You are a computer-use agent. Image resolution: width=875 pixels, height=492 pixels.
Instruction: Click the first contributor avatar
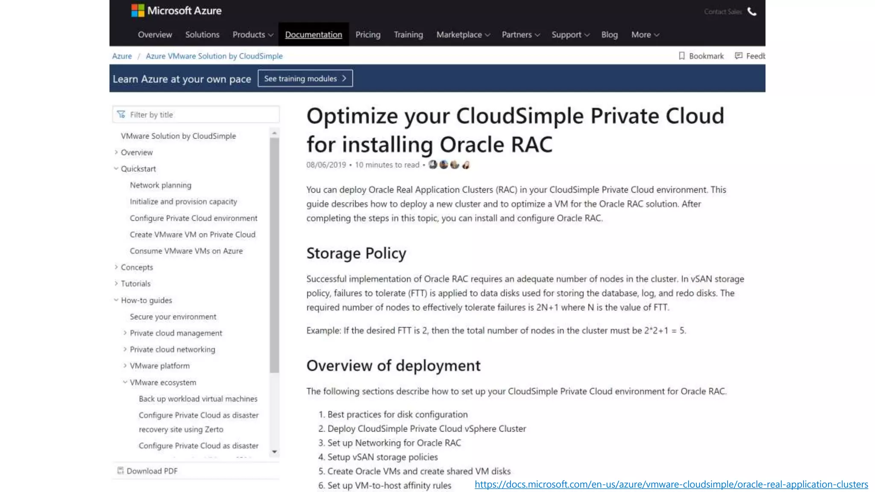(433, 164)
